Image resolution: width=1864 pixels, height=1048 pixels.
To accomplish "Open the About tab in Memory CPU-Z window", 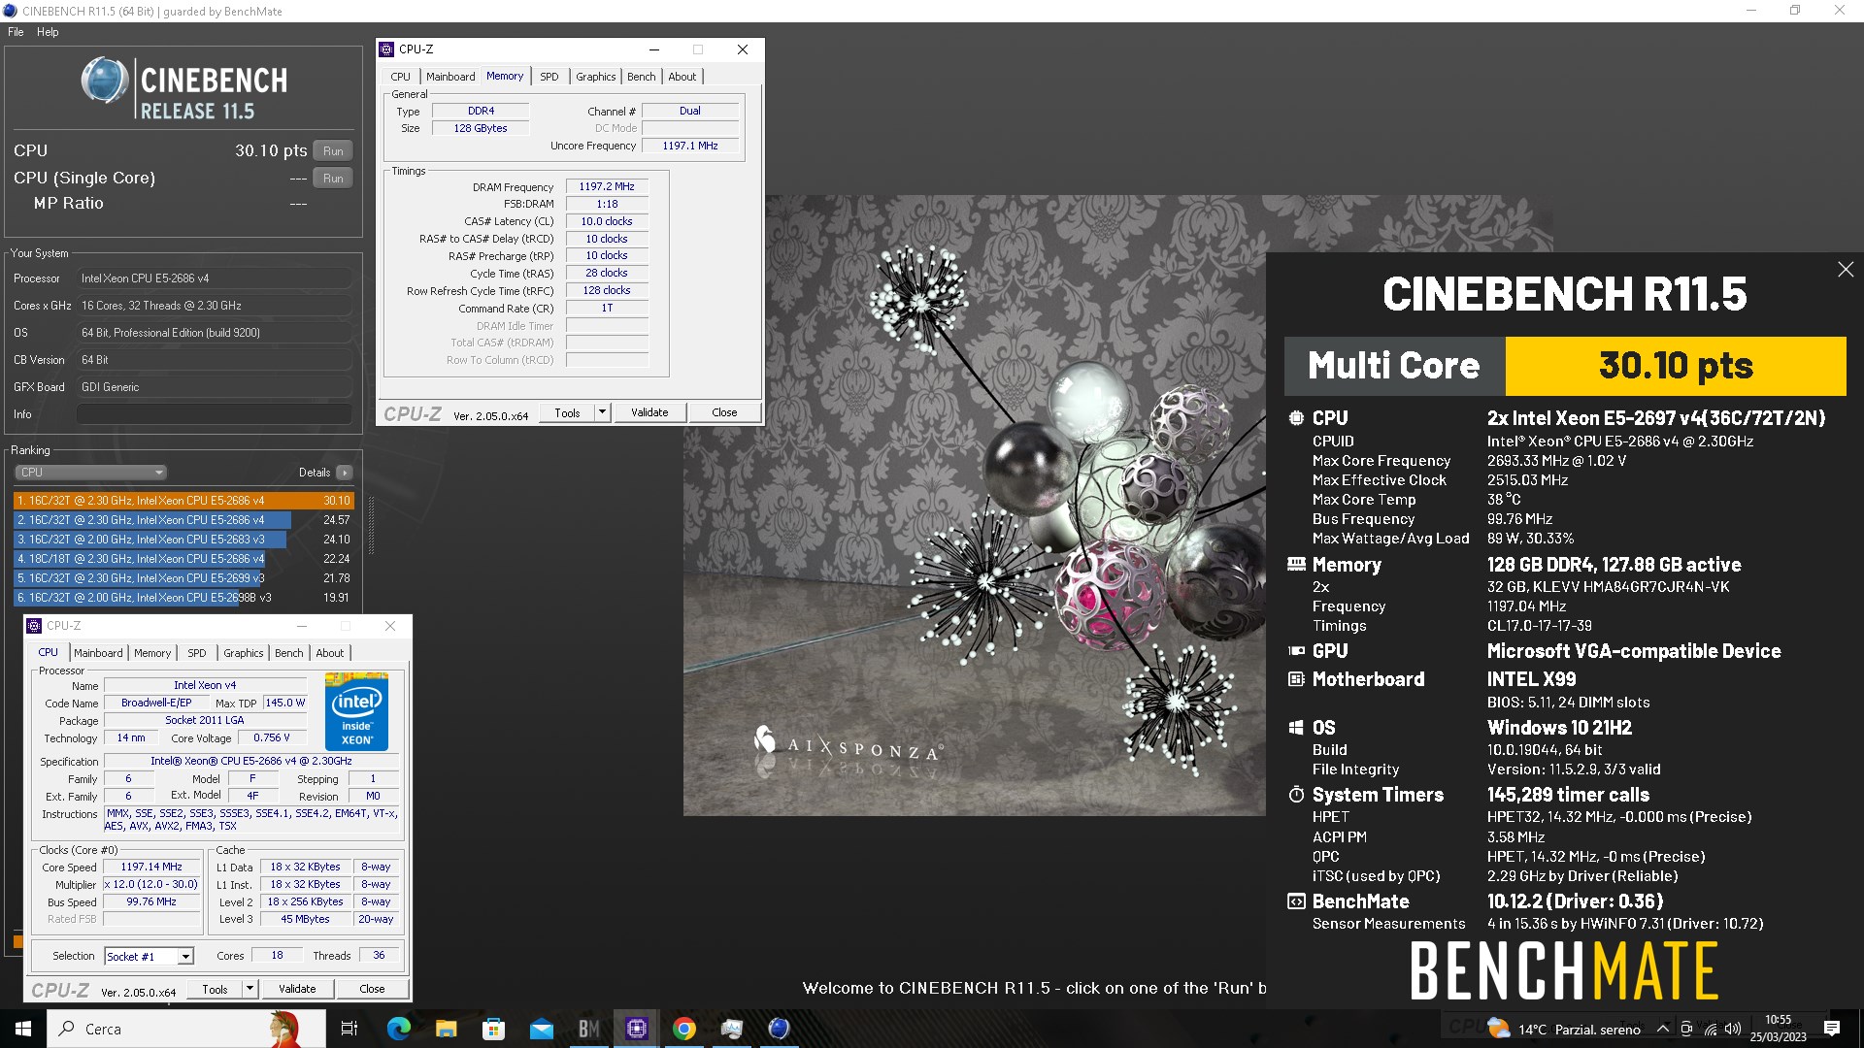I will (x=682, y=77).
